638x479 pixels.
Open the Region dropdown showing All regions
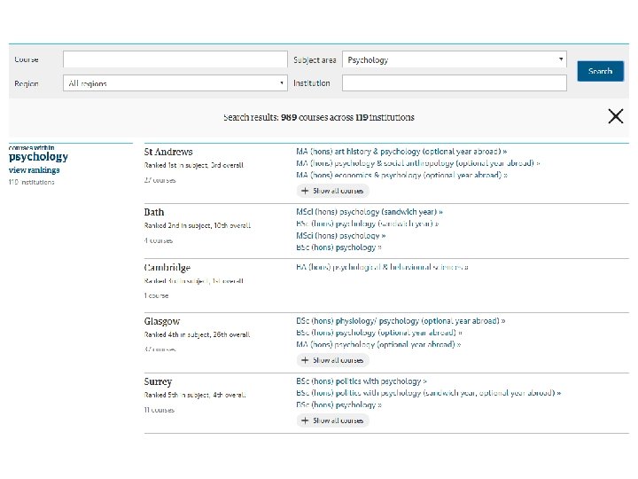(176, 83)
